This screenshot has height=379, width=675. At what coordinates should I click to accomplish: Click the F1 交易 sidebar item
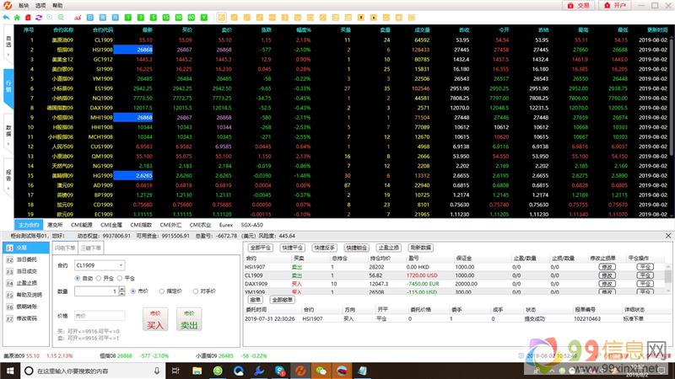click(x=23, y=248)
